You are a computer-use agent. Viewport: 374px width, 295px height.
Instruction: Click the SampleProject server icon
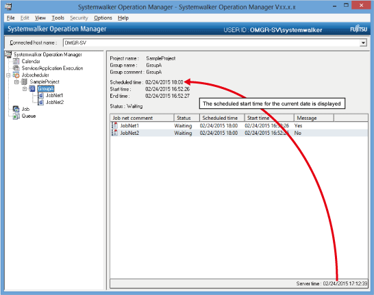pos(24,81)
